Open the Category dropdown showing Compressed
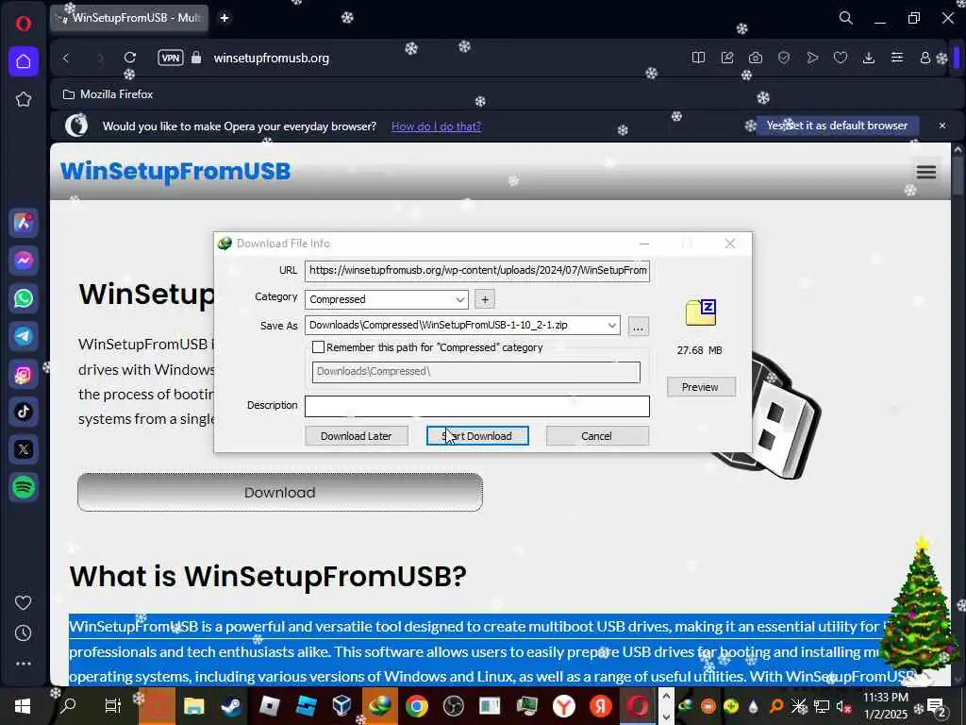 point(386,299)
